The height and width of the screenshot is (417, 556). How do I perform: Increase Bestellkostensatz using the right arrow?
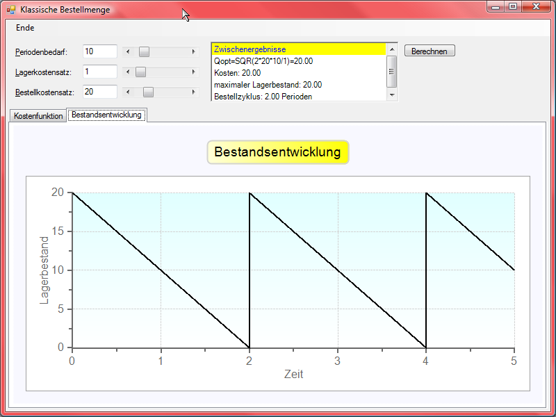[x=194, y=92]
